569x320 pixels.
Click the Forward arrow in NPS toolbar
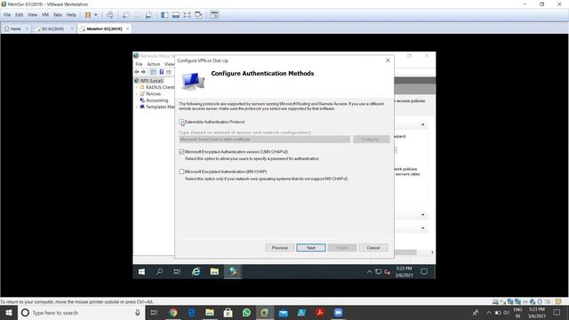click(x=143, y=72)
